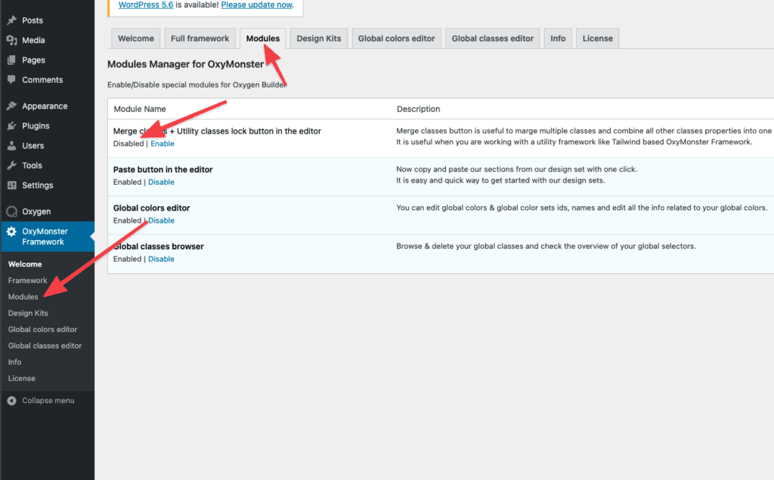Open Comments in the admin menu
This screenshot has width=774, height=480.
click(42, 79)
